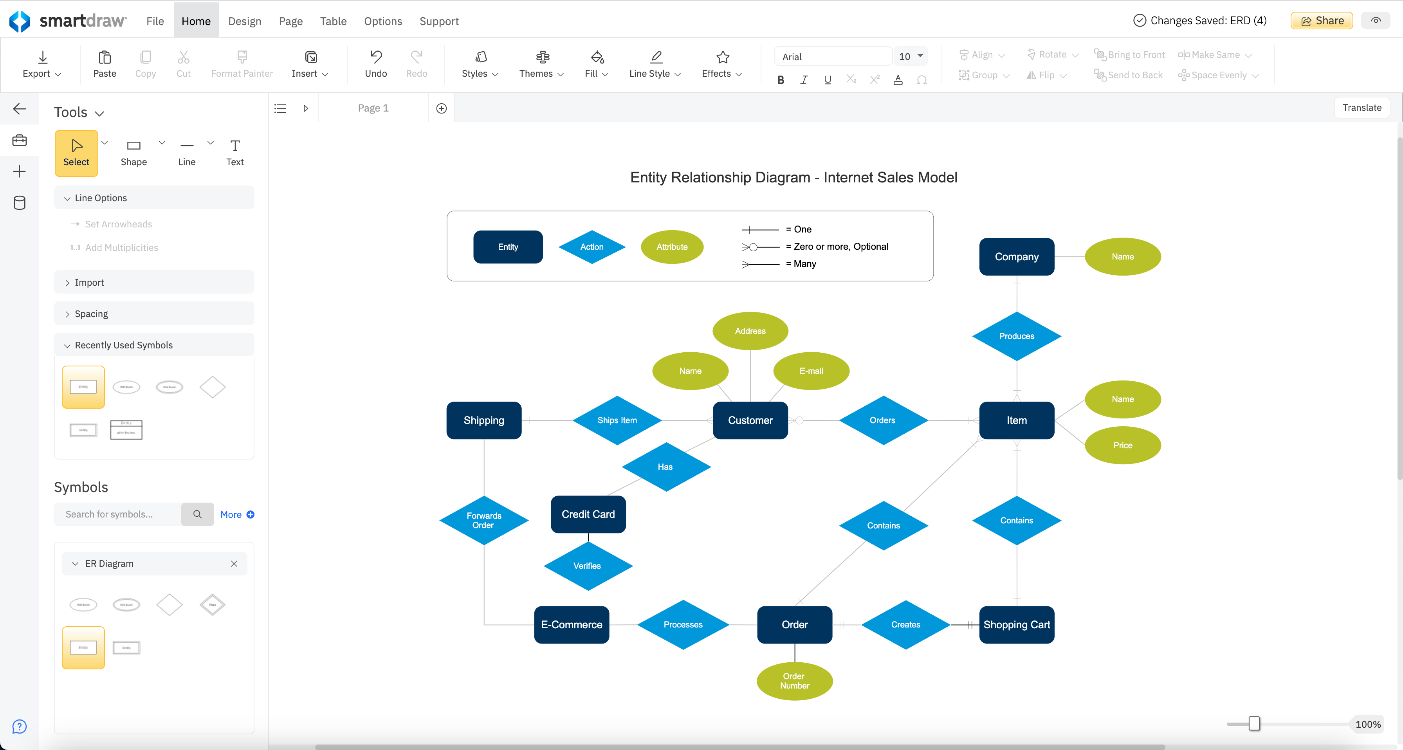Click the Bring to Front icon

tap(1100, 54)
